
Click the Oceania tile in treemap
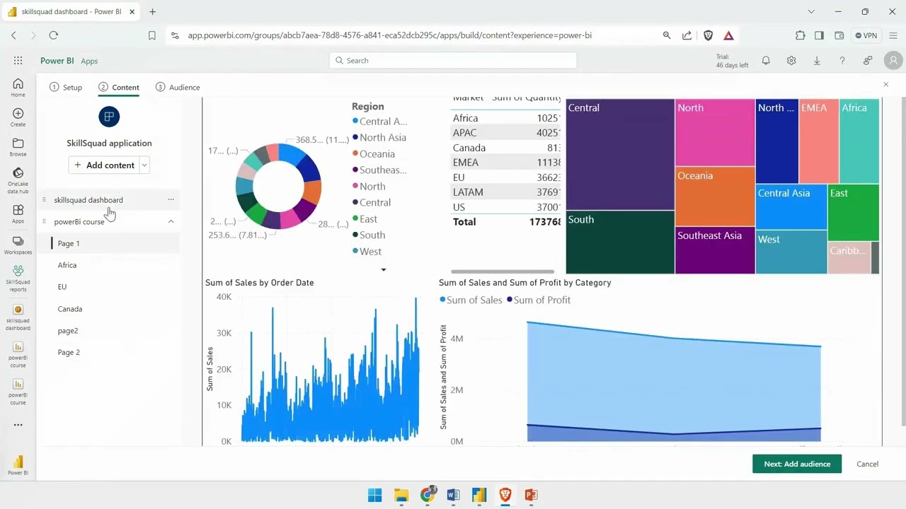click(715, 197)
